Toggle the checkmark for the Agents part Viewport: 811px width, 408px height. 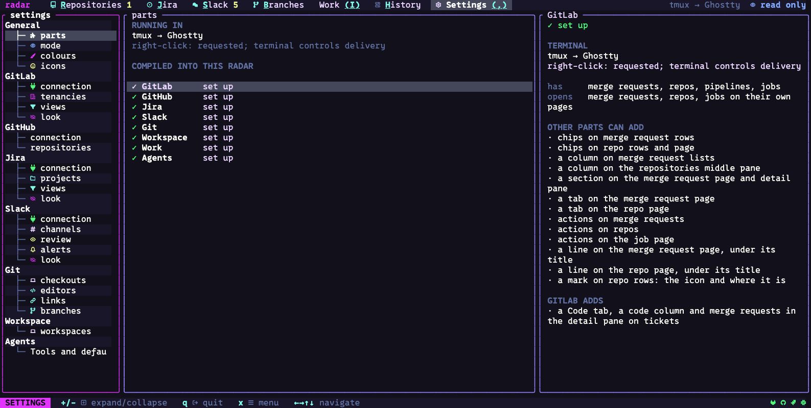point(134,158)
